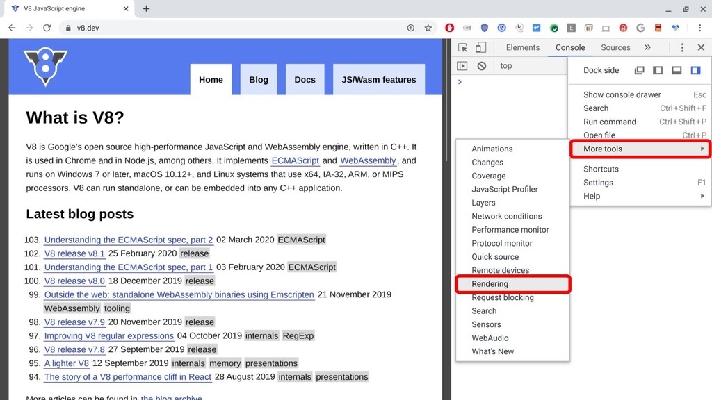Click the inspect element picker icon
The width and height of the screenshot is (712, 400).
(x=462, y=47)
